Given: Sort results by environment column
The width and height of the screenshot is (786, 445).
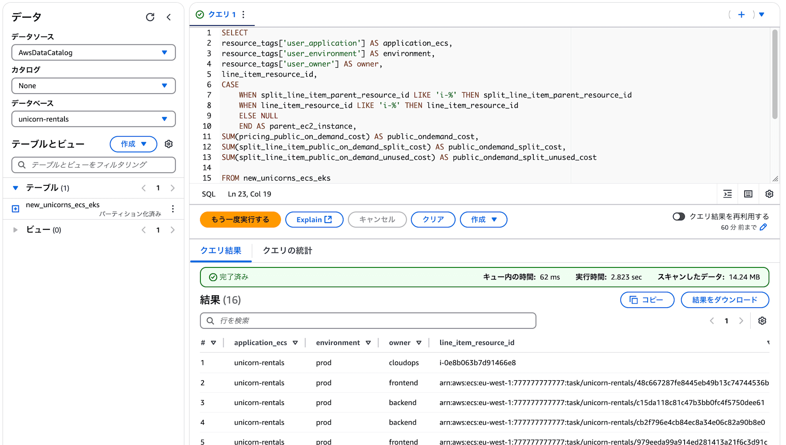Looking at the screenshot, I should coord(368,343).
